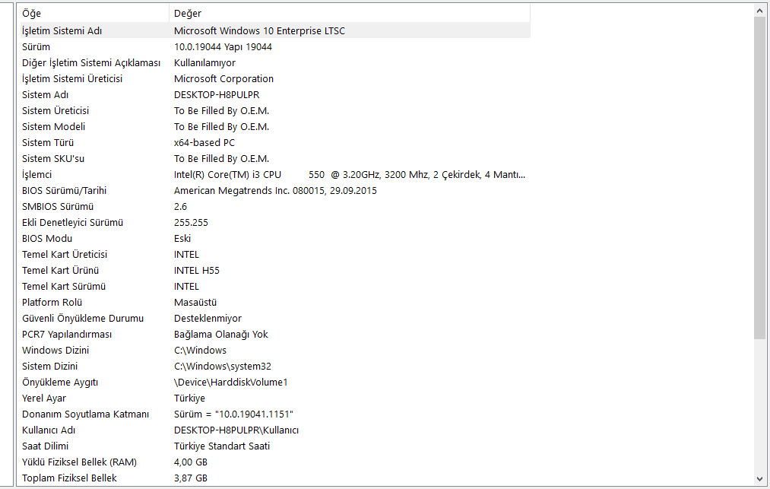Click the value 255.255

(x=191, y=223)
